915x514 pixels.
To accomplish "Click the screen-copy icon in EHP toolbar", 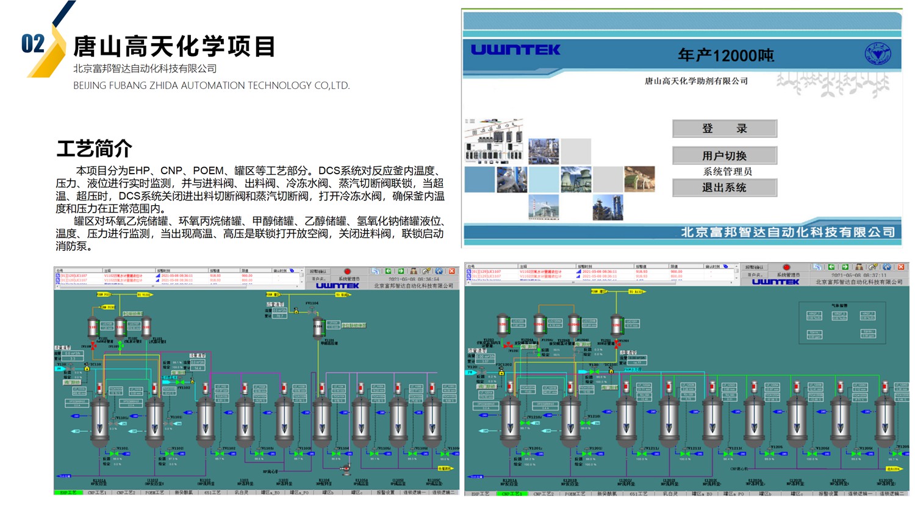I will click(376, 271).
